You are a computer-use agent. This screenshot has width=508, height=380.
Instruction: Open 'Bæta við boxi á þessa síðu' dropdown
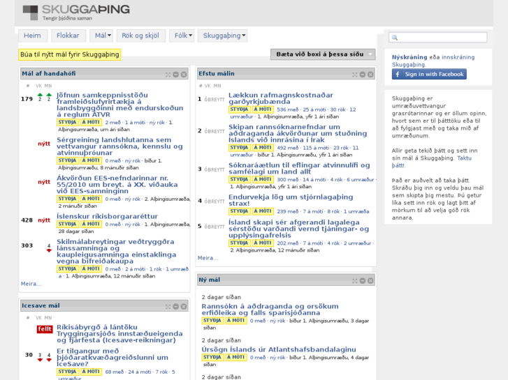[x=323, y=54]
